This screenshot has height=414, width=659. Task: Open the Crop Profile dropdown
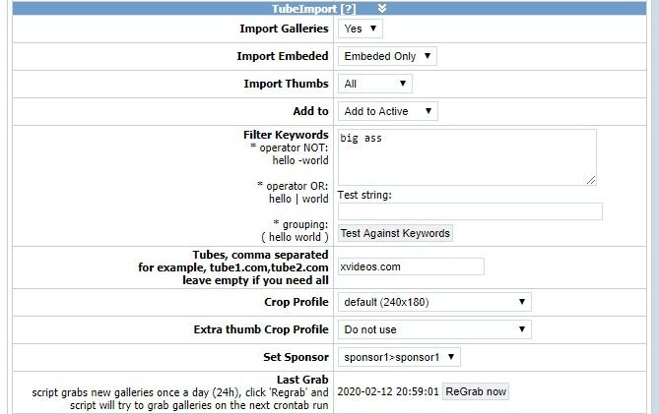(x=434, y=302)
